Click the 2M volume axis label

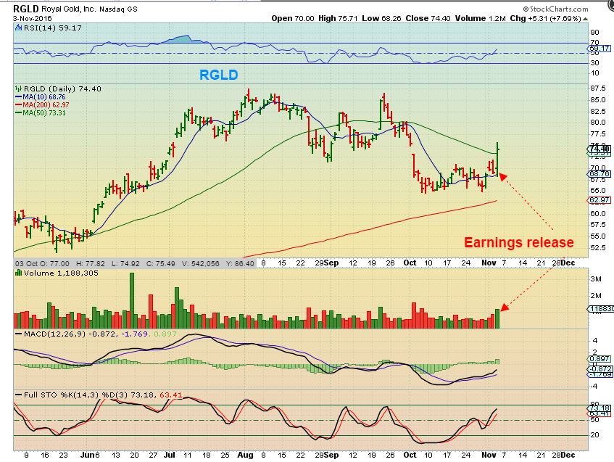point(596,295)
